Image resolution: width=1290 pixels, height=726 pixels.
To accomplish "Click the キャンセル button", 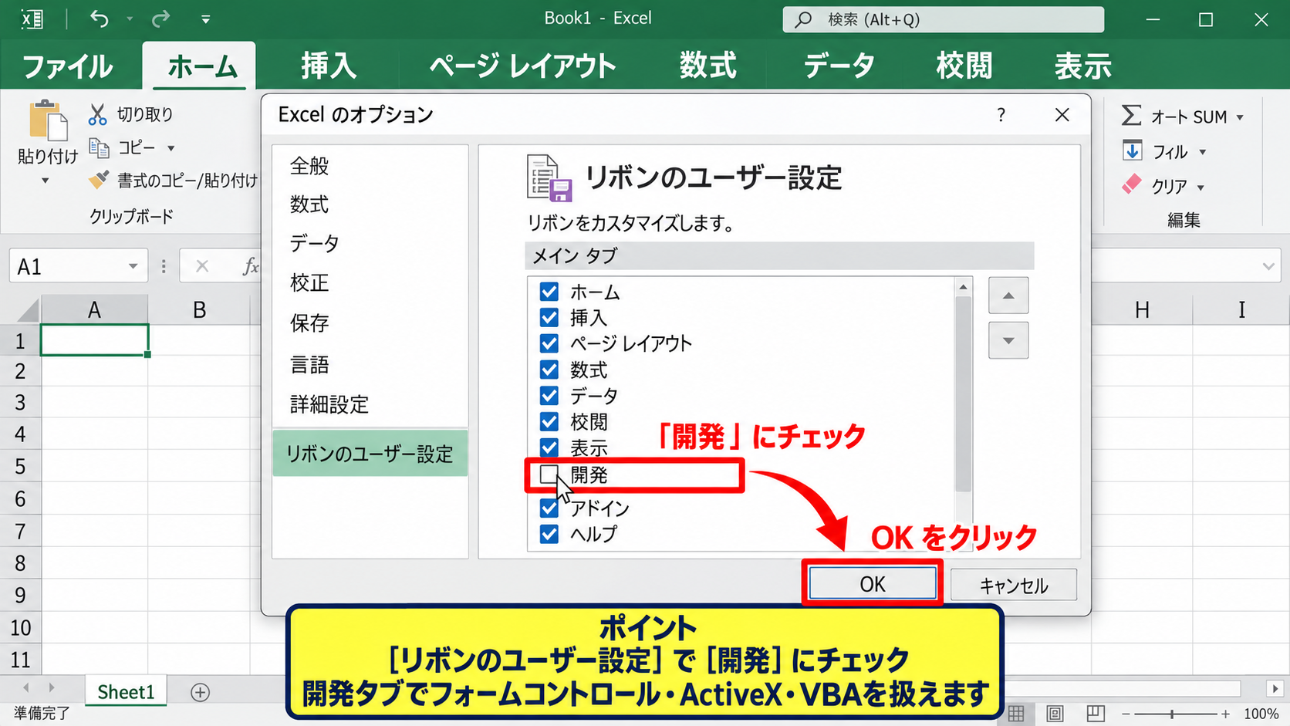I will (x=1014, y=585).
